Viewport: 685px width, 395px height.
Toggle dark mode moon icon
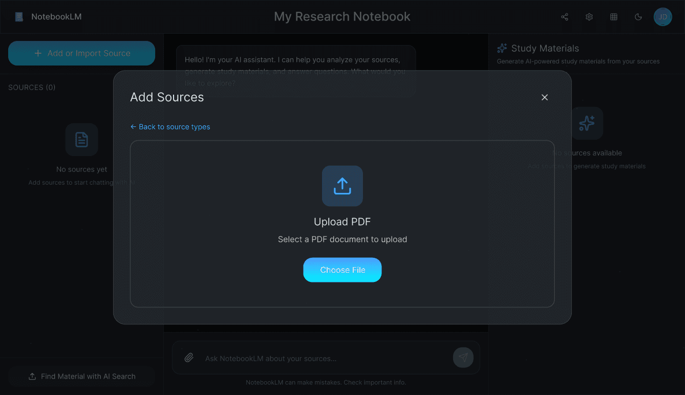(638, 17)
